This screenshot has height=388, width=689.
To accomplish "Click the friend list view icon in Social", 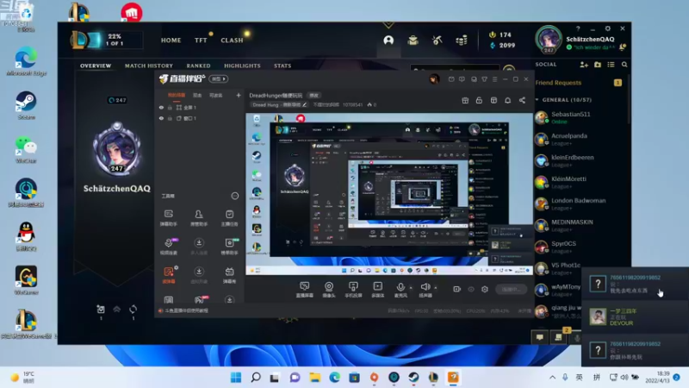I will 611,65.
